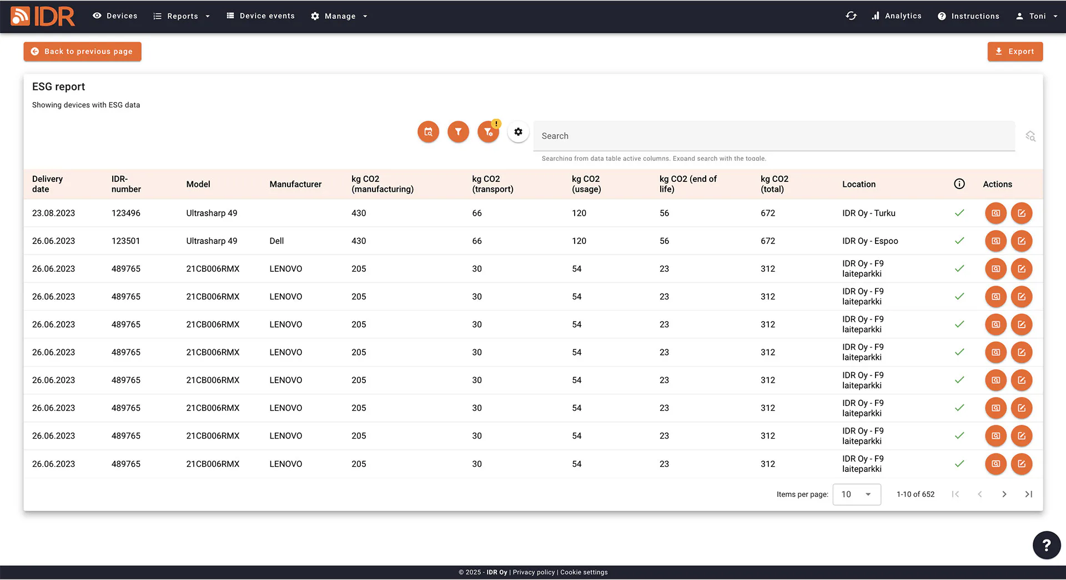1066x580 pixels.
Task: Click the Back to previous page button
Action: 82,52
